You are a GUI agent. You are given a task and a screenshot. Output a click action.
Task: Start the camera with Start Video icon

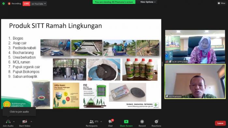(x=24, y=122)
